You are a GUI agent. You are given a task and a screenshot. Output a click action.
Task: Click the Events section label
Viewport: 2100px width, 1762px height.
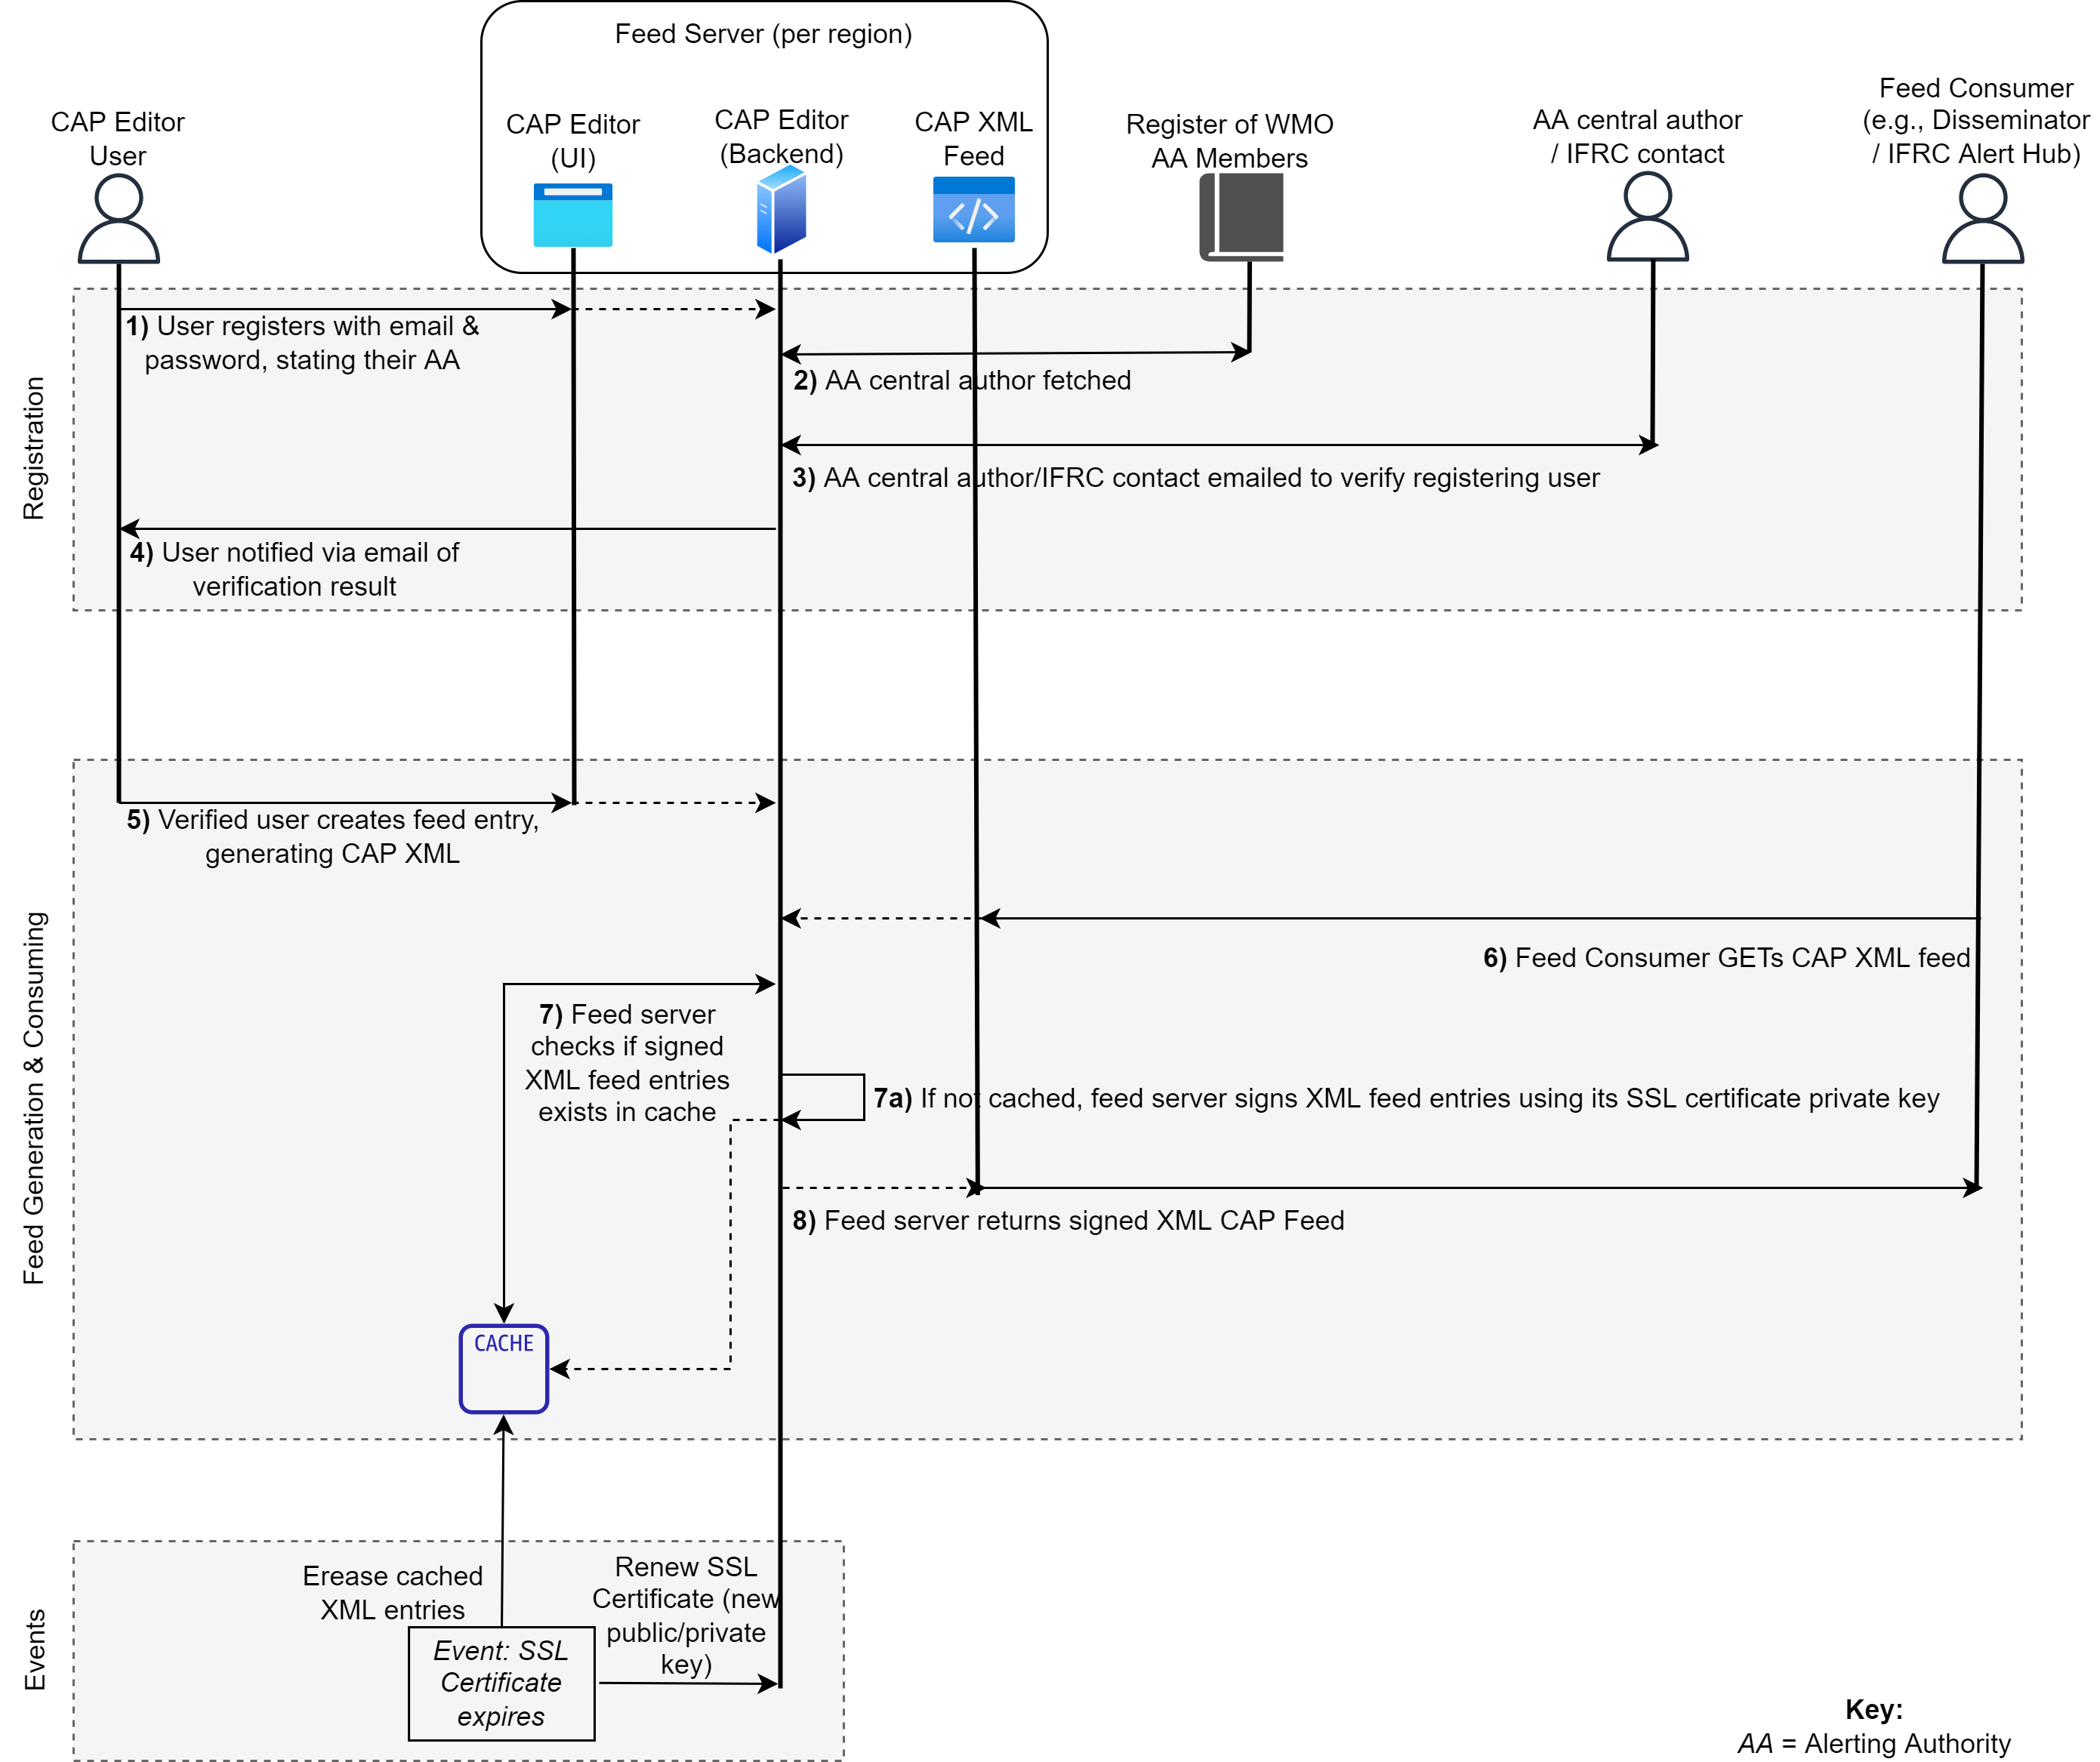click(34, 1649)
